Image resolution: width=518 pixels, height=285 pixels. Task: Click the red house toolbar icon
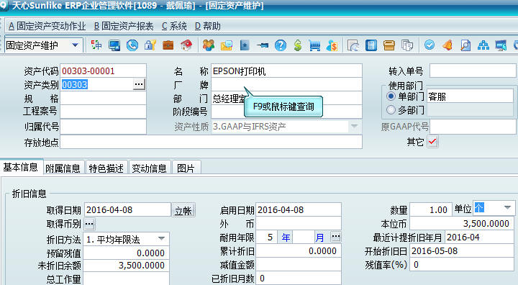[x=186, y=45]
